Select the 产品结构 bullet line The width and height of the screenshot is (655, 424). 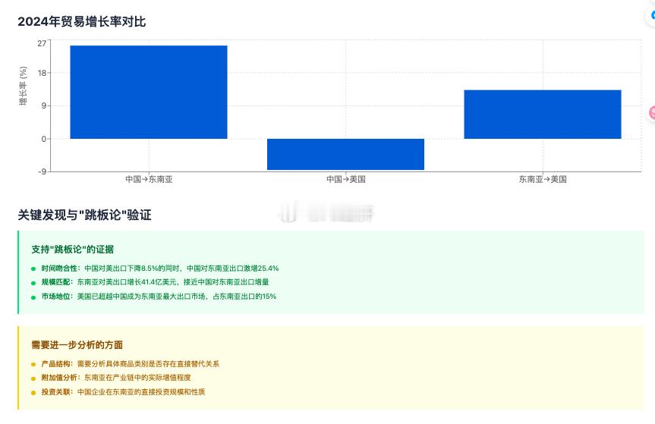pyautogui.click(x=125, y=364)
